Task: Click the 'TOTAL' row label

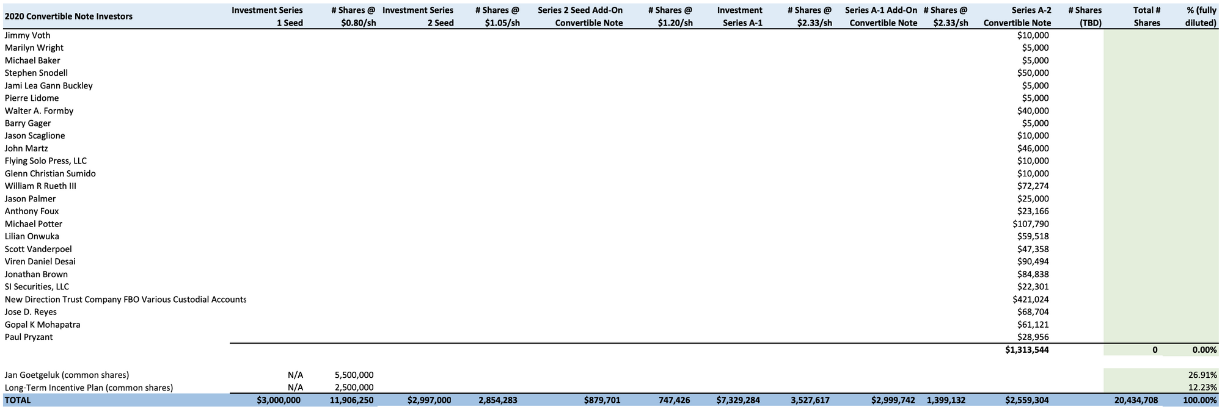Action: (x=17, y=400)
